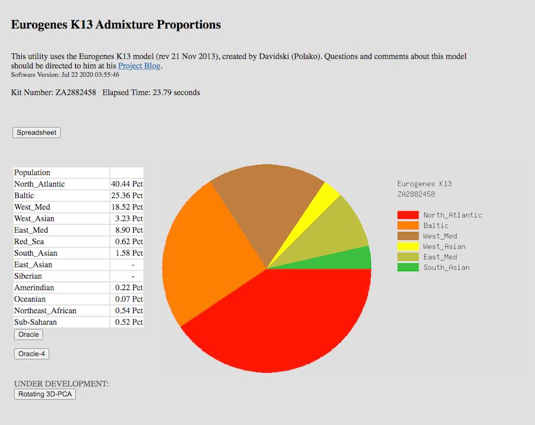Viewport: 535px width, 425px height.
Task: Open the Oracle analysis button
Action: click(28, 335)
